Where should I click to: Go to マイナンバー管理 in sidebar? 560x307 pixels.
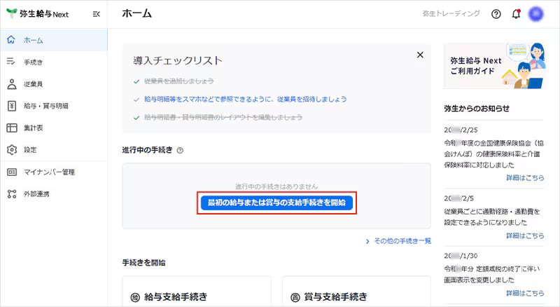(x=49, y=172)
